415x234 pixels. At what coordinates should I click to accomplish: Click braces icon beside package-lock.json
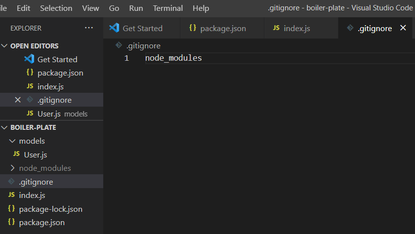11,208
